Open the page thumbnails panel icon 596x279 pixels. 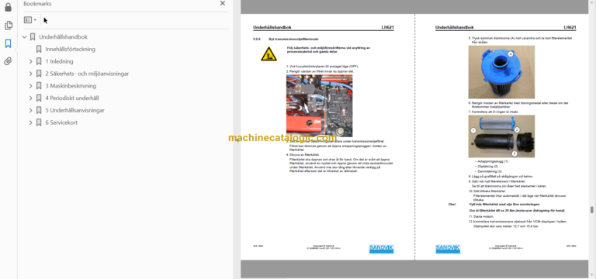point(8,26)
